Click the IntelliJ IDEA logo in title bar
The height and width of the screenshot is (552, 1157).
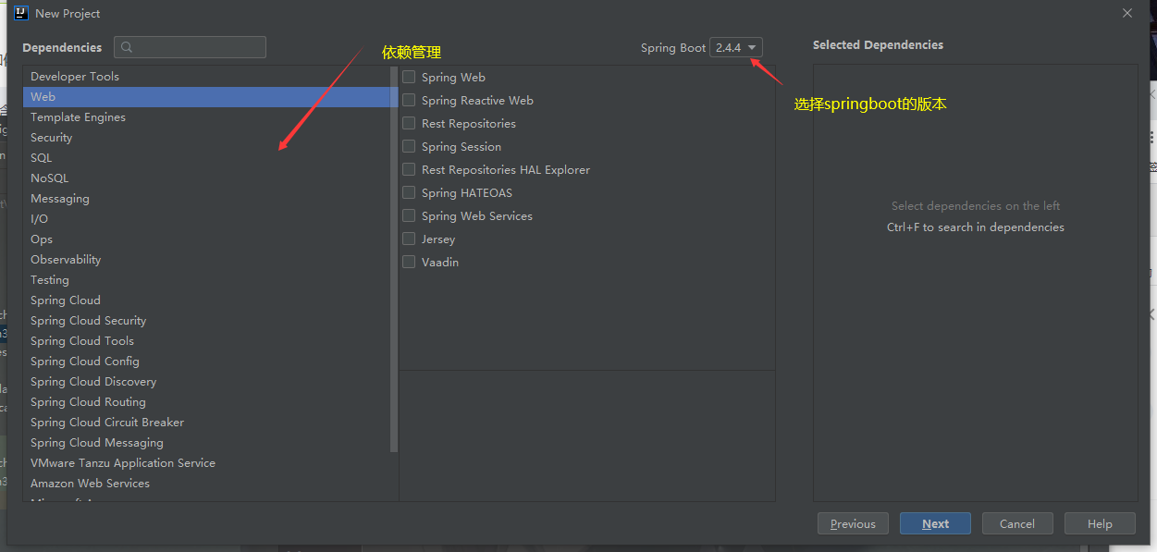click(x=20, y=13)
